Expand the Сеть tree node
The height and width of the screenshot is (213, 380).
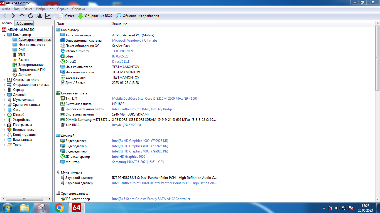[4, 110]
